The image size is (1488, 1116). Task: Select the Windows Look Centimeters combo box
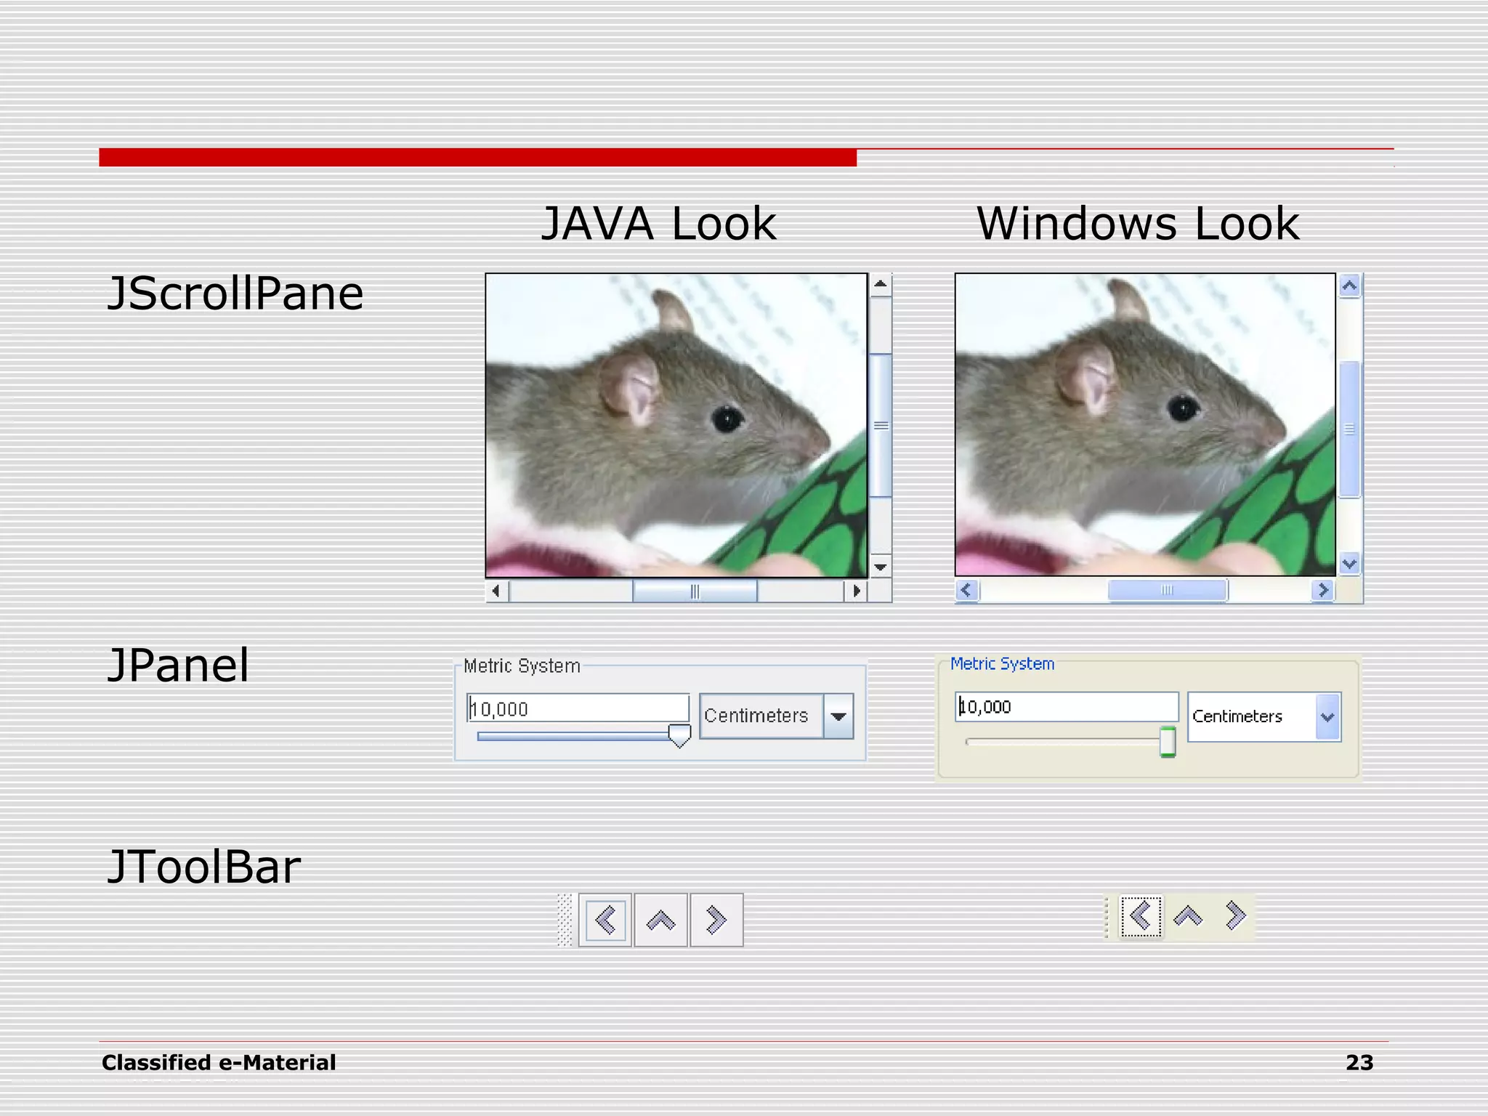click(1264, 717)
